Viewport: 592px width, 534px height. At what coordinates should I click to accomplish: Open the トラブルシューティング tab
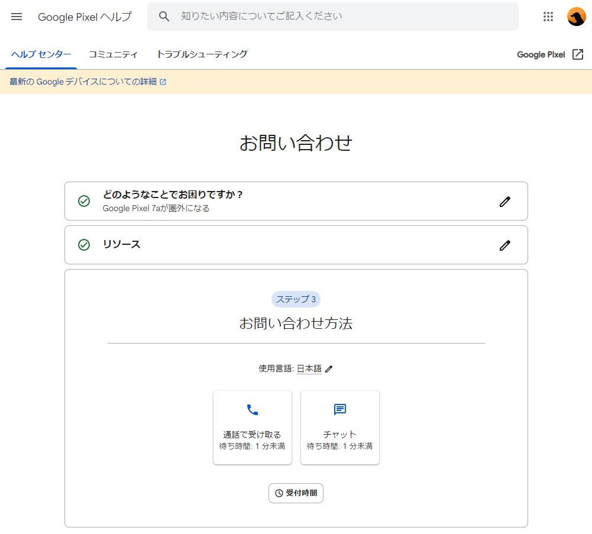tap(202, 54)
